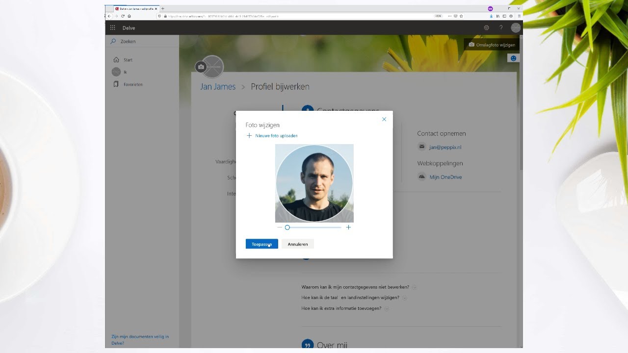Click the Jan James breadcrumb link
This screenshot has width=628, height=353.
click(x=218, y=86)
